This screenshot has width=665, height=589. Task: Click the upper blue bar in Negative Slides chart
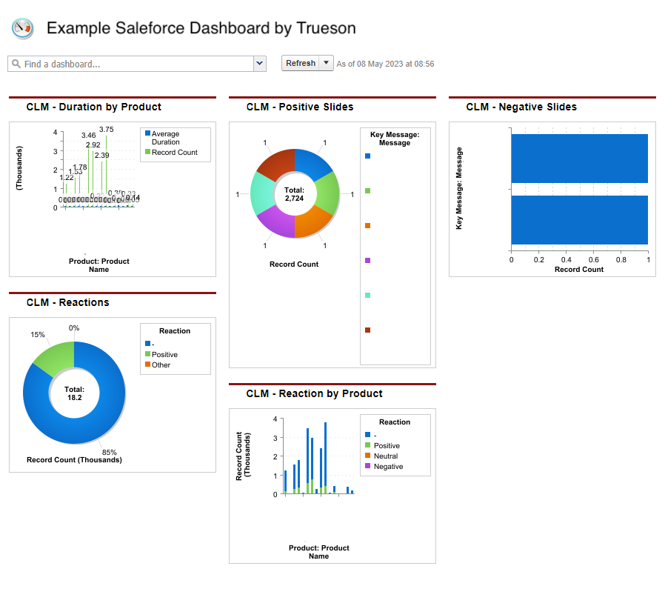pyautogui.click(x=579, y=159)
